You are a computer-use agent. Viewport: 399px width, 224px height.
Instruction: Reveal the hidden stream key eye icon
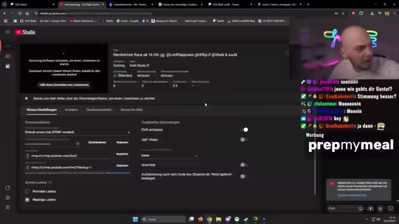click(x=77, y=144)
